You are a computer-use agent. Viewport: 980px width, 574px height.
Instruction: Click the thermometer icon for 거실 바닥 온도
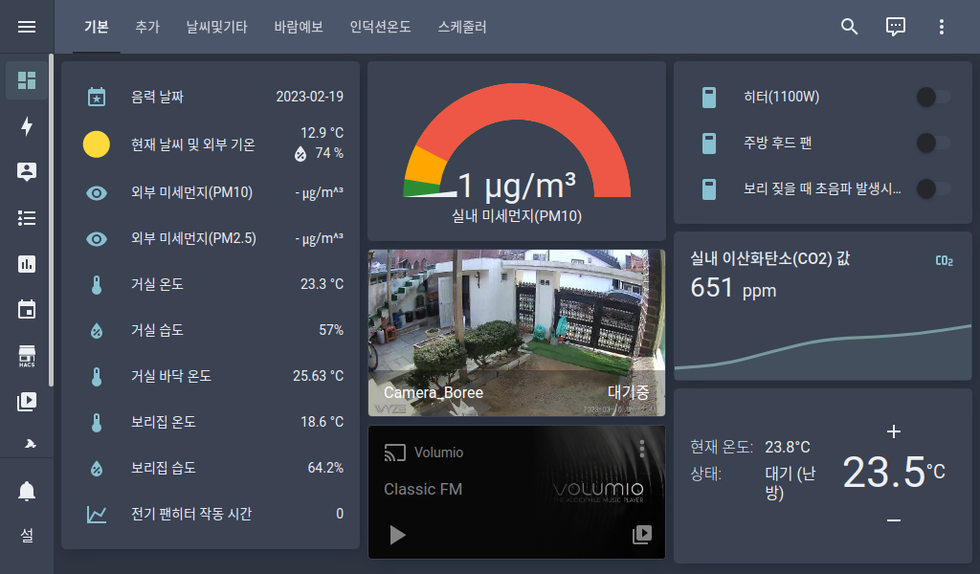[x=97, y=377]
